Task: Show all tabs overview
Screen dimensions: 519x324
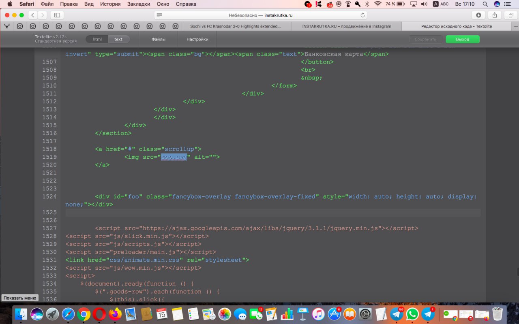Action: pyautogui.click(x=511, y=15)
